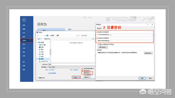Click the help question mark in General Options dialog
The image size is (175, 98).
point(148,24)
